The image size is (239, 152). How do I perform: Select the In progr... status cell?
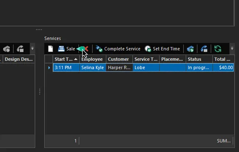(199, 67)
